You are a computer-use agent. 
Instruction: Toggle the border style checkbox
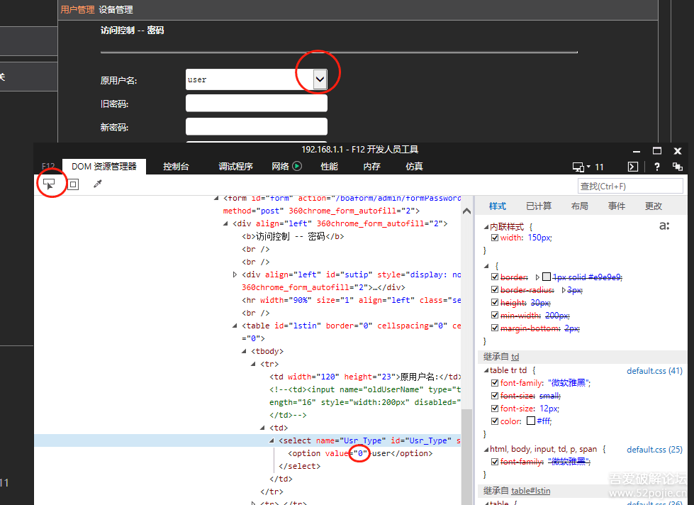(x=495, y=277)
